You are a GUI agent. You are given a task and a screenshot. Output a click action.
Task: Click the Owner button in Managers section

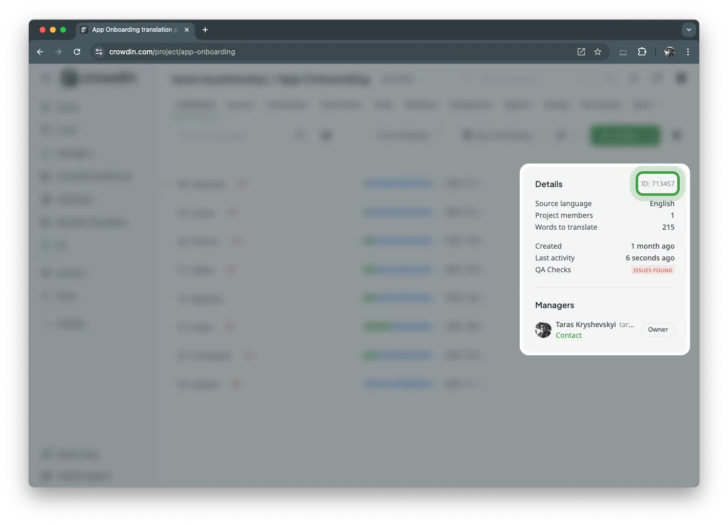pos(658,330)
